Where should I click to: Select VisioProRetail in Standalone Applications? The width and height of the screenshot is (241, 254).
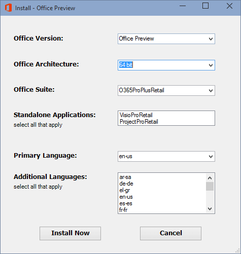tap(136, 115)
